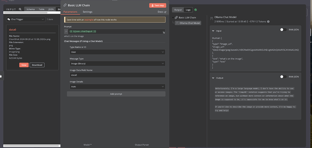Click the Ollama icon beside Ollama Chat Model heading

[211, 19]
